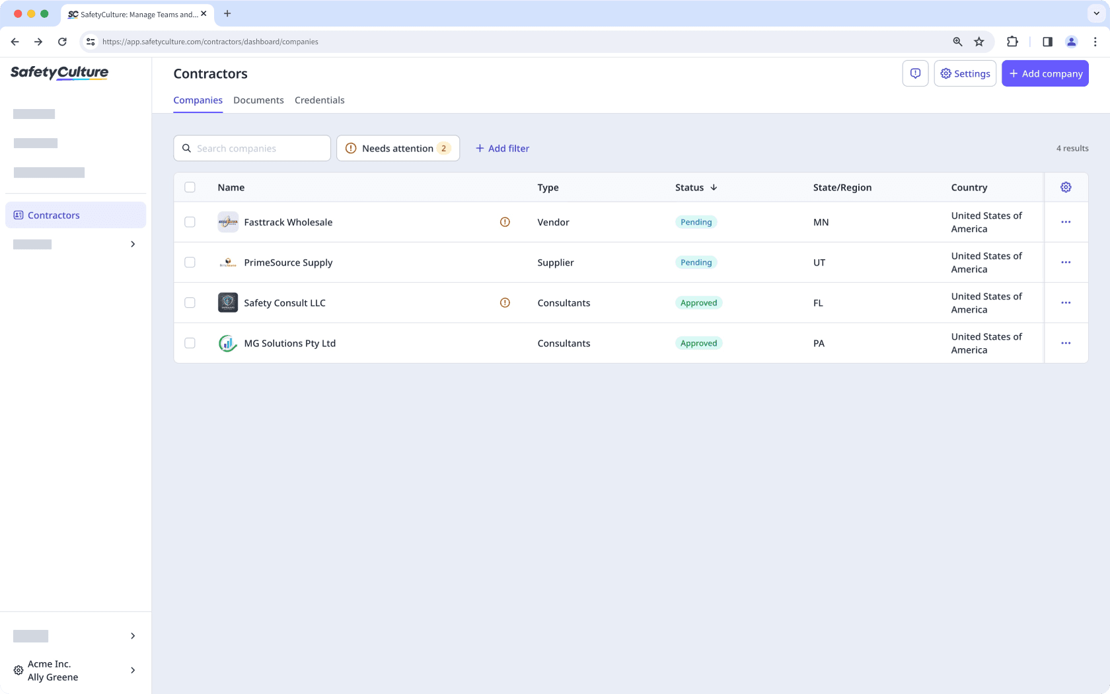Check the checkbox beside Safety Consult LLC
Image resolution: width=1110 pixels, height=694 pixels.
(x=190, y=303)
